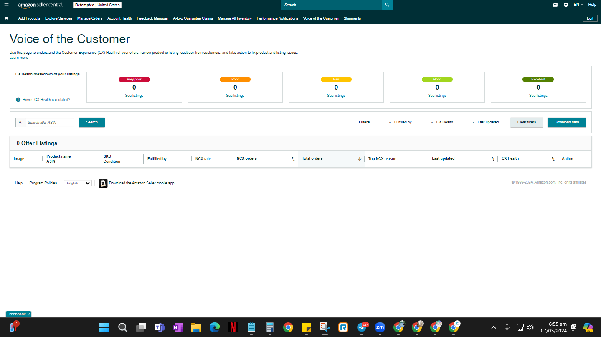Open Zoom from taskbar
Screen dimensions: 601x337
point(380,327)
